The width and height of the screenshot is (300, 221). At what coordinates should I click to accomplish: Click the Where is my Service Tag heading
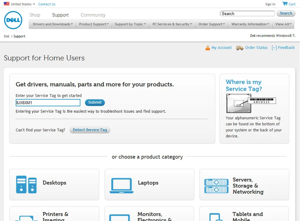[244, 85]
